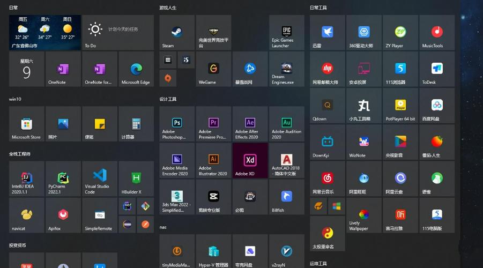Screen dimensions: 483x268
Task: Open 3ds Max 2022 tile
Action: [177, 197]
